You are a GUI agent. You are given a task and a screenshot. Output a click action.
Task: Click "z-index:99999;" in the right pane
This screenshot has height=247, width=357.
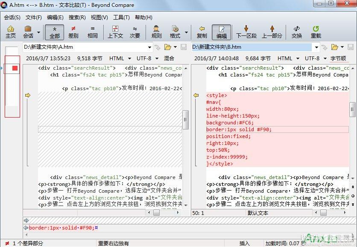(227, 157)
